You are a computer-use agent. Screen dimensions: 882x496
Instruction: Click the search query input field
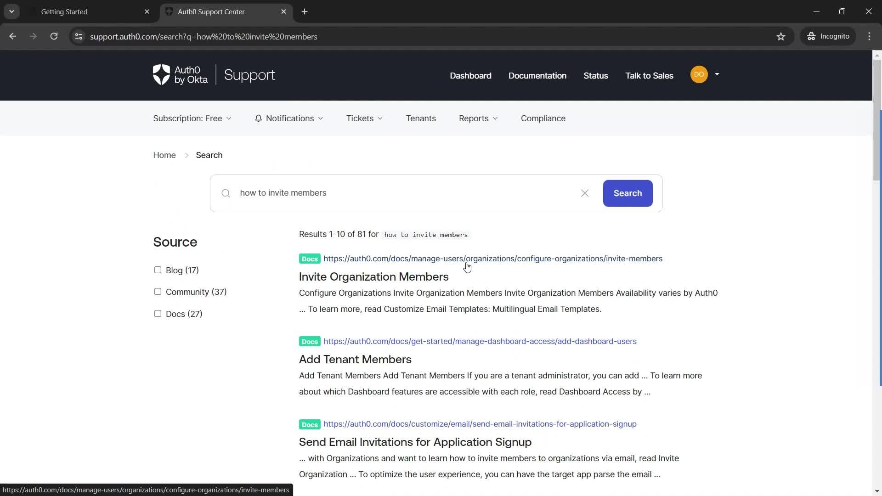coord(407,193)
